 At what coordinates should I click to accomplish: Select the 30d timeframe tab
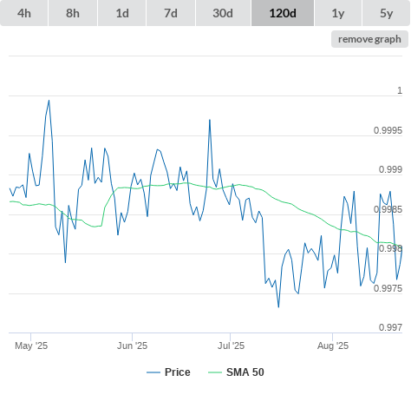(223, 13)
